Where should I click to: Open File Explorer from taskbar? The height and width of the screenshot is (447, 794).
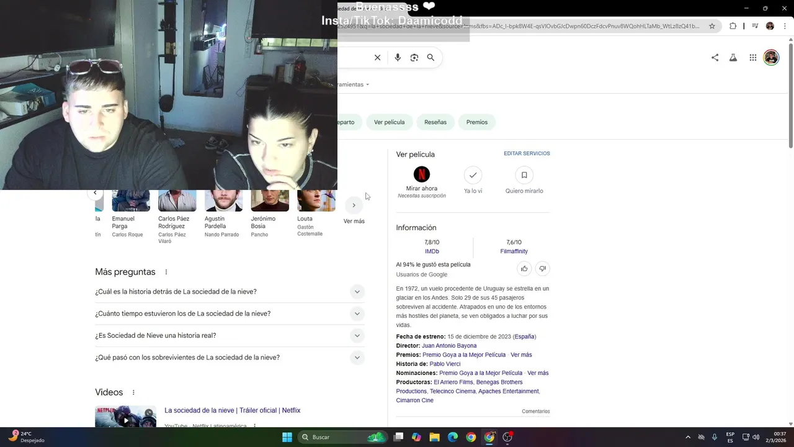[435, 437]
